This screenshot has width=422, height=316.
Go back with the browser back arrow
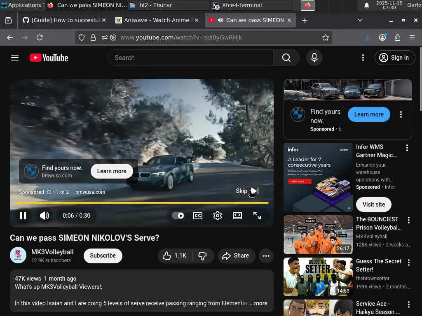[x=10, y=37]
